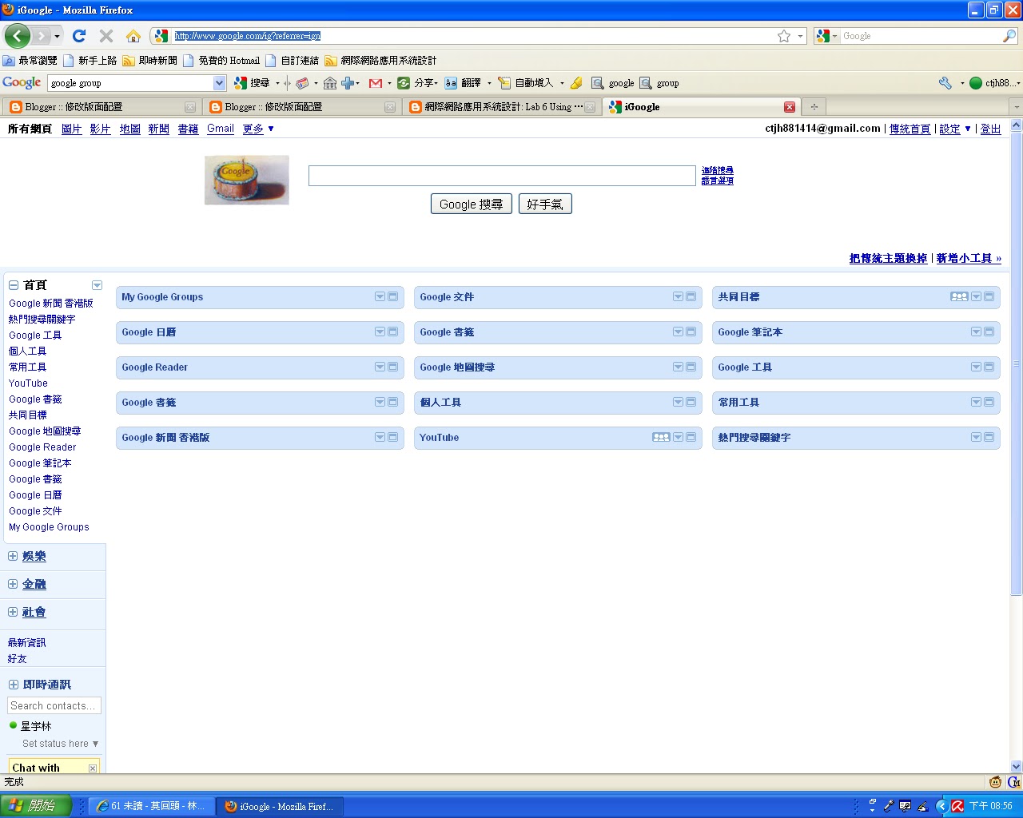
Task: Click the highlighter icon in Google Toolbar
Action: click(x=576, y=83)
